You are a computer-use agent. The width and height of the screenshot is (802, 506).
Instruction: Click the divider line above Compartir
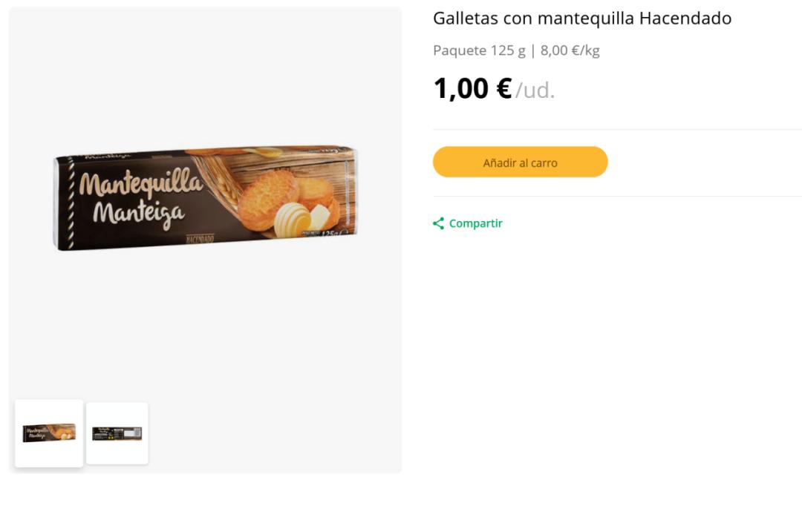coord(617,197)
